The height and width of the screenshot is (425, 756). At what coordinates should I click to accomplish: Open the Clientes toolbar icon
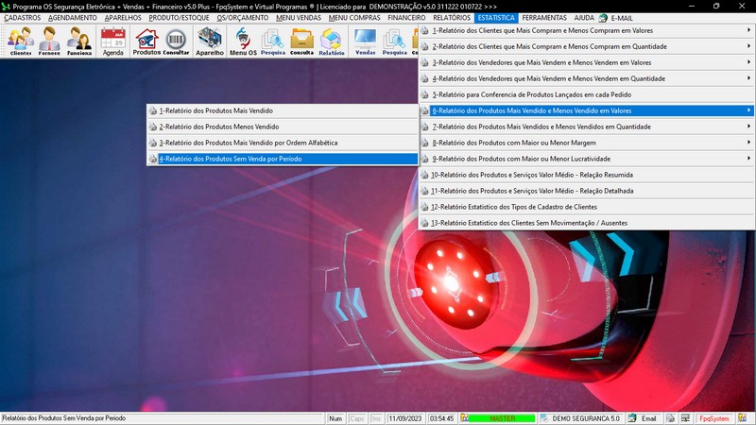pos(21,42)
